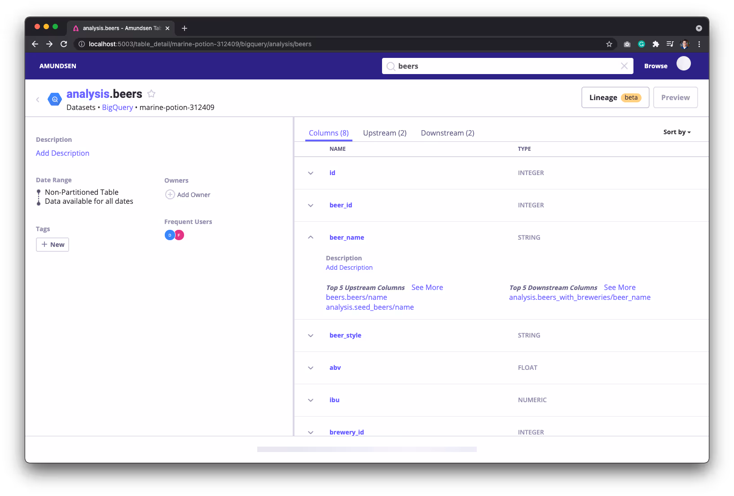Bookmark the page with the address bar star
This screenshot has width=734, height=496.
point(609,44)
